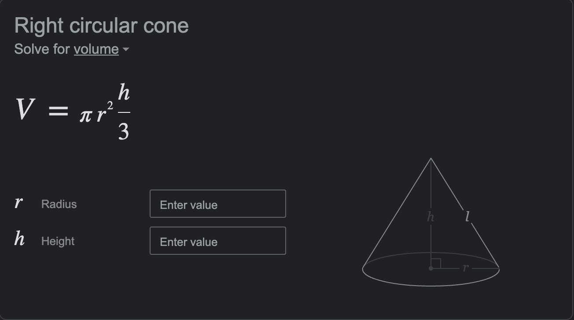Click the center dot of cone base

(x=431, y=268)
